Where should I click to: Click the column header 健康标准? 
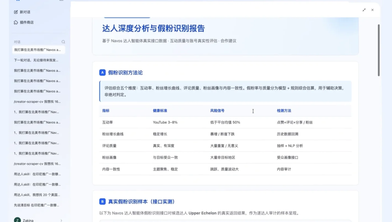[x=160, y=111]
